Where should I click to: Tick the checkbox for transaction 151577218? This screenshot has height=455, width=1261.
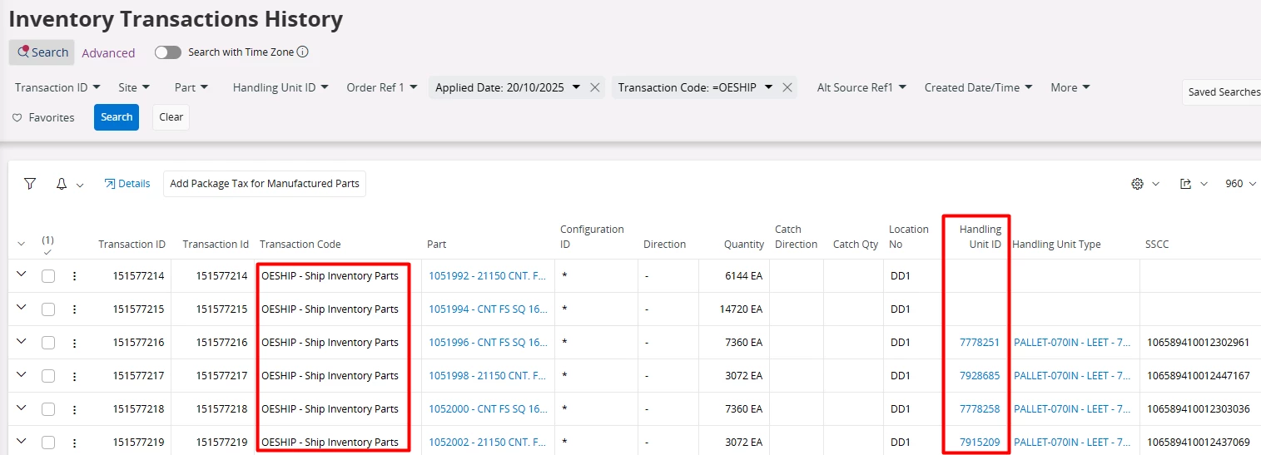click(48, 409)
